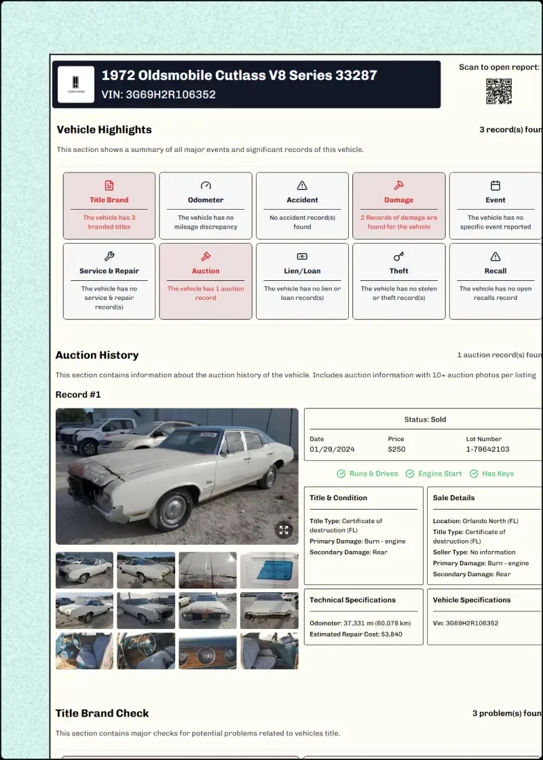The height and width of the screenshot is (760, 543).
Task: Open the hood close-up thumbnail
Action: pyautogui.click(x=208, y=570)
